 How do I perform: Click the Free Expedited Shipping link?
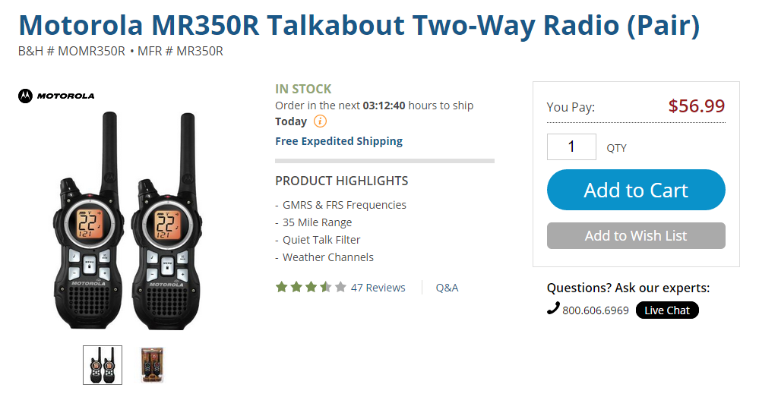(x=339, y=141)
